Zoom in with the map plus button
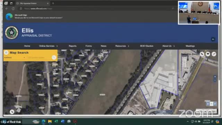Image resolution: width=222 pixels, height=125 pixels. pyautogui.click(x=215, y=77)
